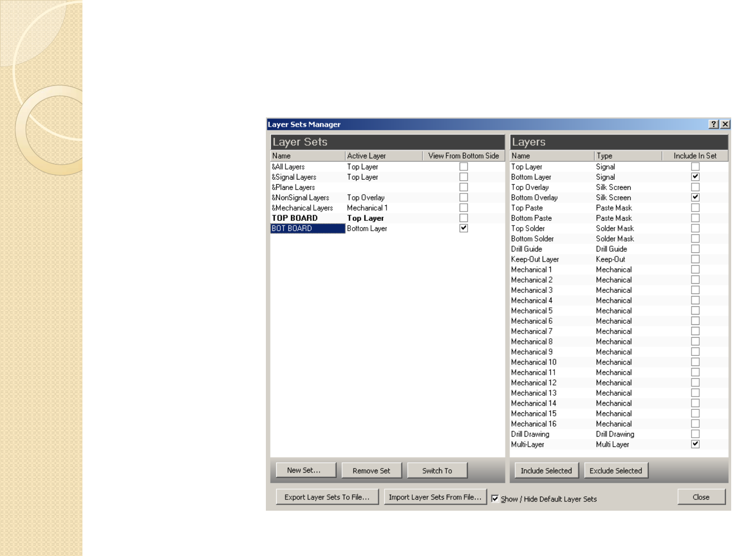Click the New Set... button
Image resolution: width=742 pixels, height=556 pixels.
pyautogui.click(x=306, y=470)
